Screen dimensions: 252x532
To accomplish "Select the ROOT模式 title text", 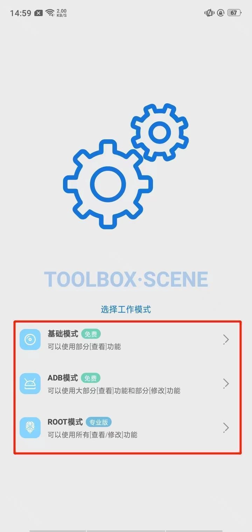I will [x=65, y=422].
